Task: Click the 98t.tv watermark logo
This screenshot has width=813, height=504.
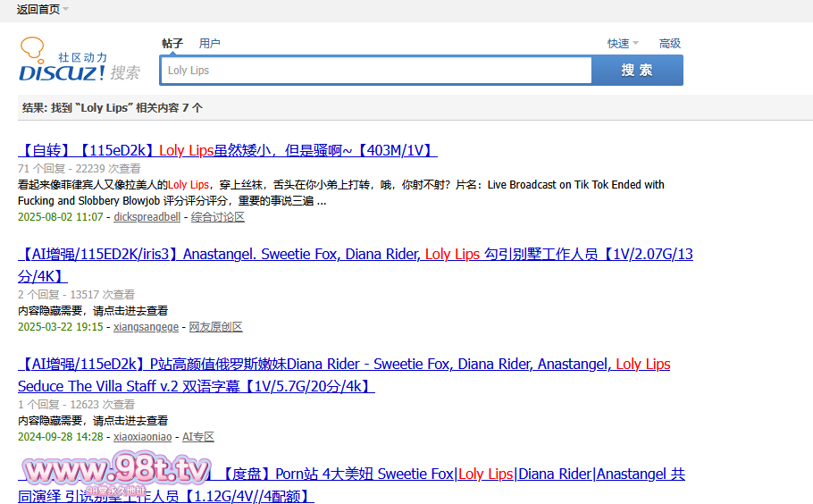Action: click(116, 472)
